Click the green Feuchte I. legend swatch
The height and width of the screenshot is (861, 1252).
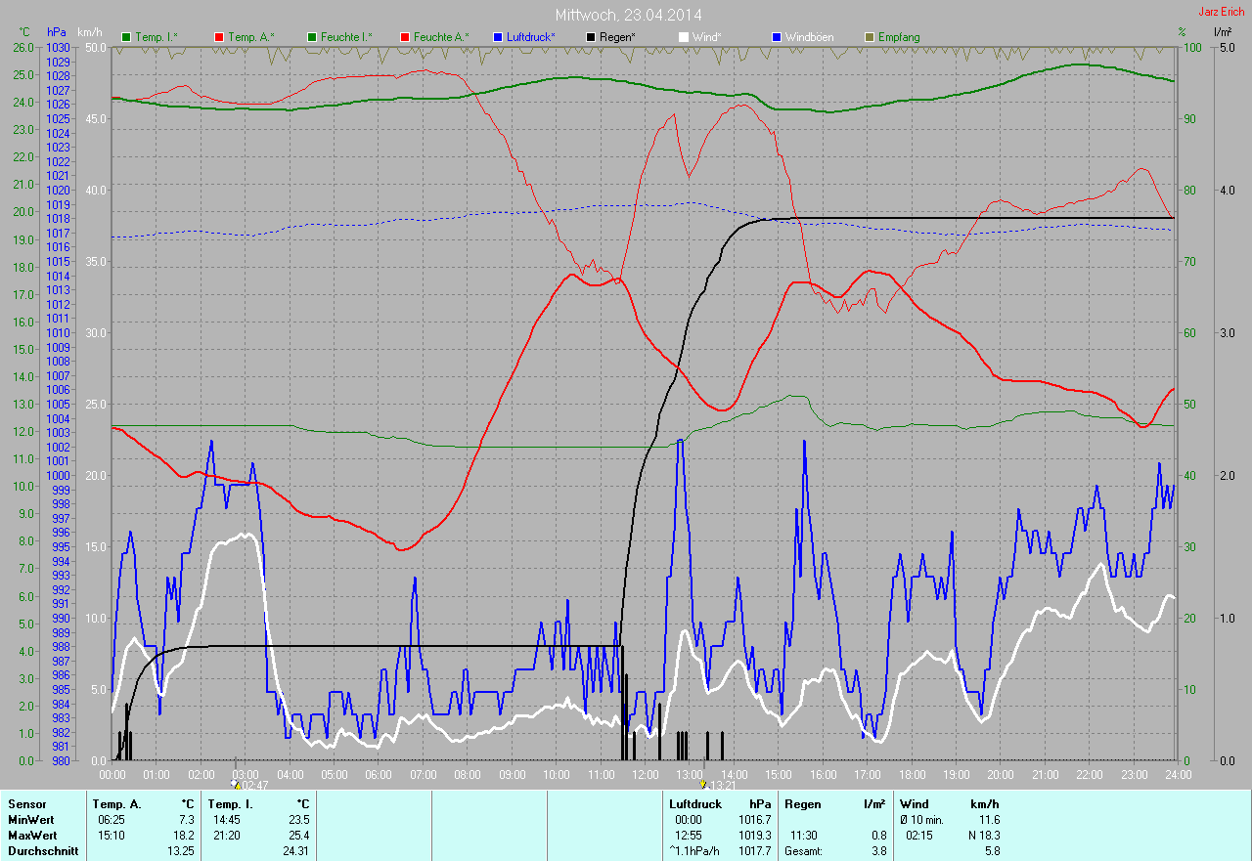(312, 37)
